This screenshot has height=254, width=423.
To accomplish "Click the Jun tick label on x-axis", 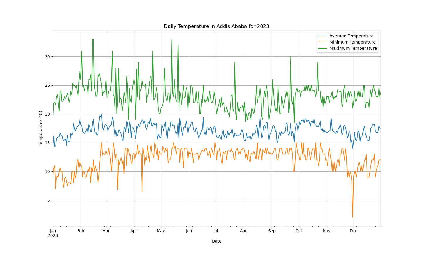I will [189, 231].
